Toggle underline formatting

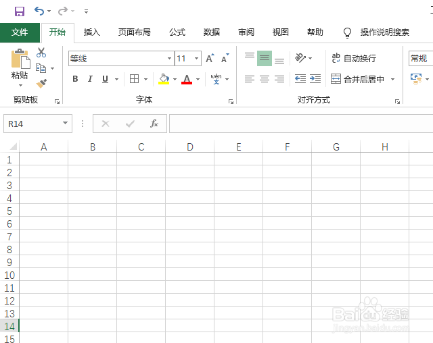click(105, 79)
